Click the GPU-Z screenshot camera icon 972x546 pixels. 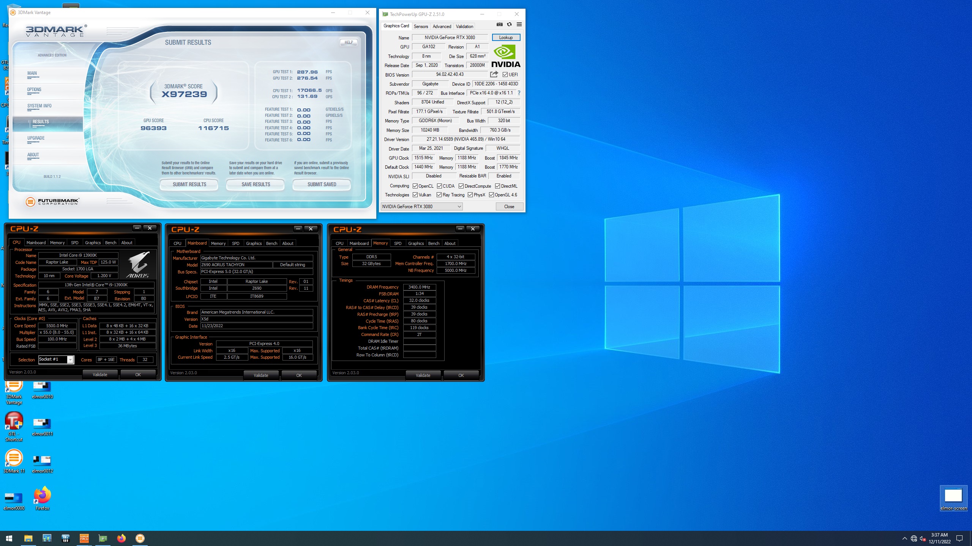pos(500,25)
